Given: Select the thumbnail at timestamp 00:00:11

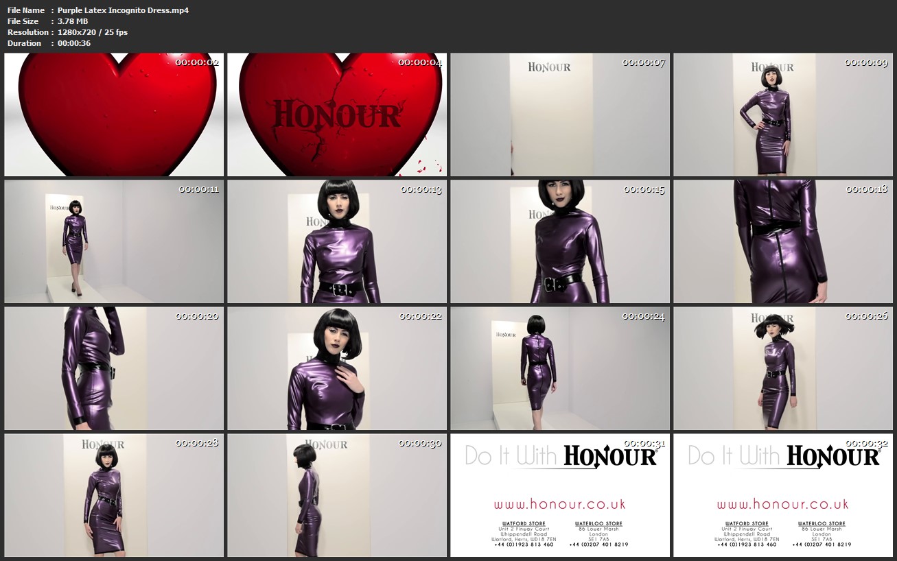Looking at the screenshot, I should click(x=114, y=241).
